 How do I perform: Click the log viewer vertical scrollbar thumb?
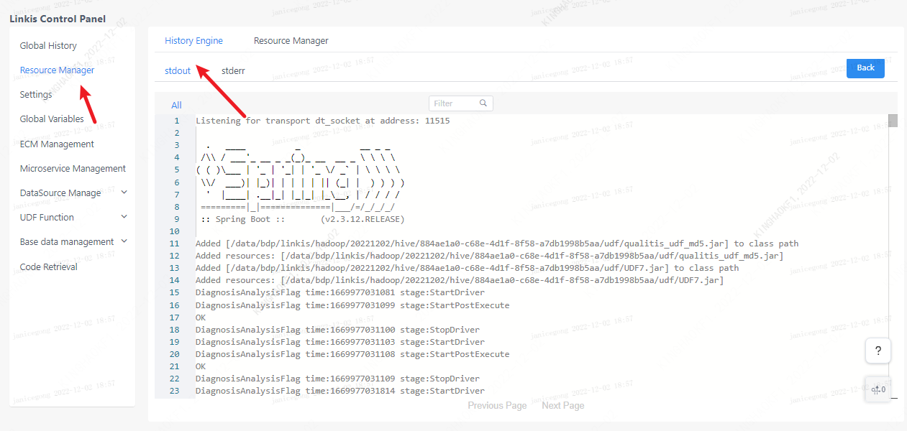(x=893, y=121)
